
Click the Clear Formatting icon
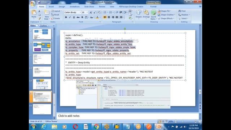99,13
